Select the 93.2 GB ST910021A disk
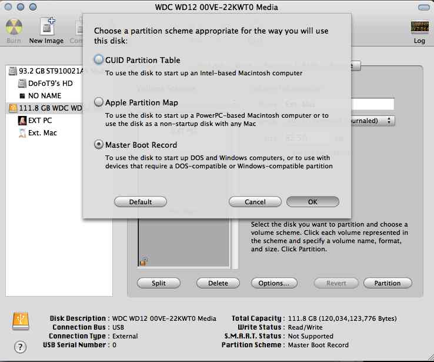 45,71
